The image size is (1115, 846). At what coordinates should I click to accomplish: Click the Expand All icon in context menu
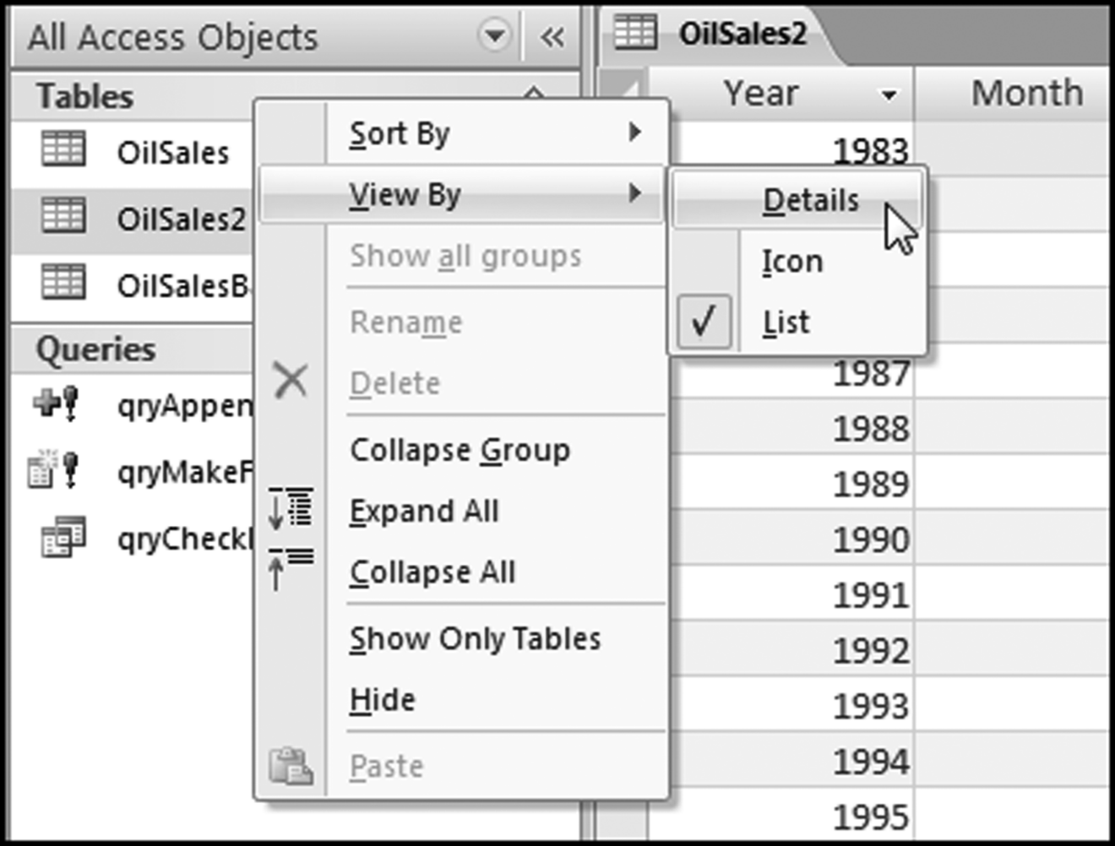pyautogui.click(x=291, y=509)
